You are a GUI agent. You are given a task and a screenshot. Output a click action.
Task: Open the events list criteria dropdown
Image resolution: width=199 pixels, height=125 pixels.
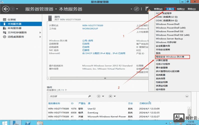coord(100,96)
